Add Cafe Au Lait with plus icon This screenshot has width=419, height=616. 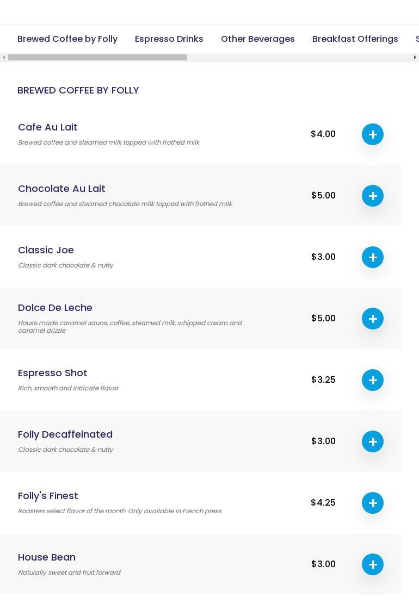373,134
